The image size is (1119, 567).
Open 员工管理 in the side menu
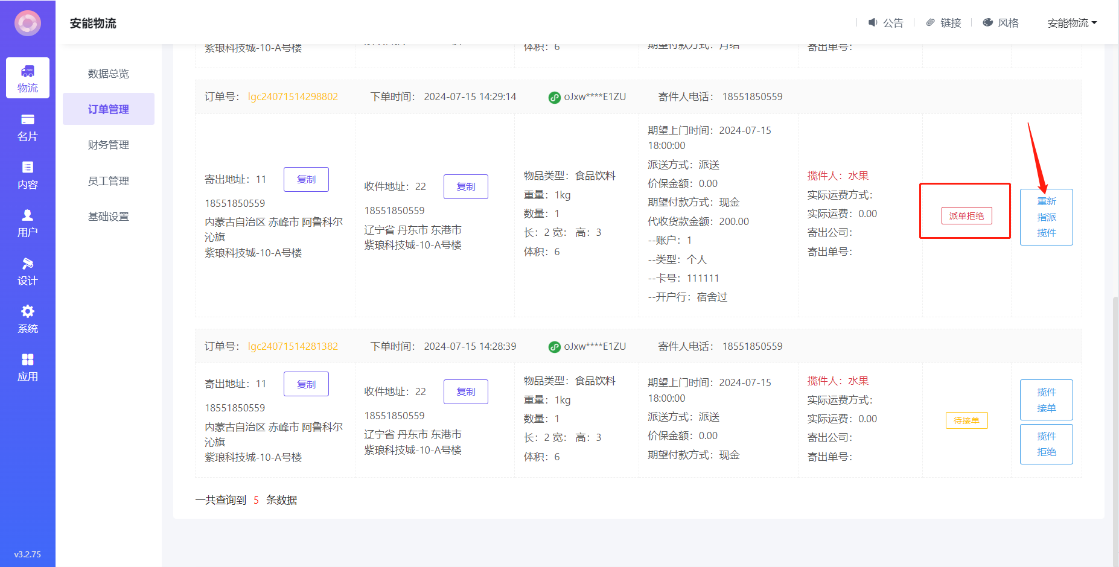tap(109, 181)
